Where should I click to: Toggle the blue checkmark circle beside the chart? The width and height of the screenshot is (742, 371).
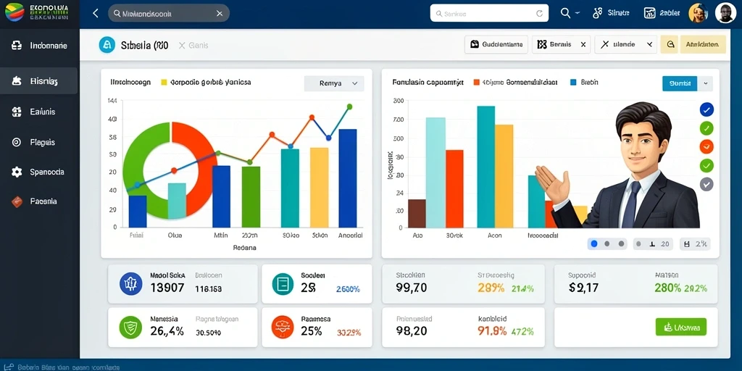(x=706, y=110)
